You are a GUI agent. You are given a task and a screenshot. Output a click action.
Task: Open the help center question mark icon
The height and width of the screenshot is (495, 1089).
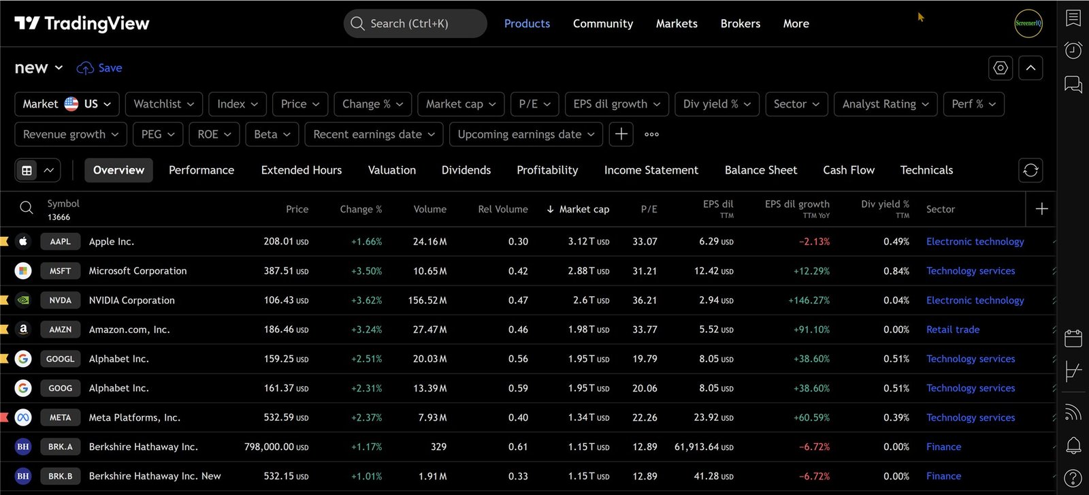[x=1073, y=479]
